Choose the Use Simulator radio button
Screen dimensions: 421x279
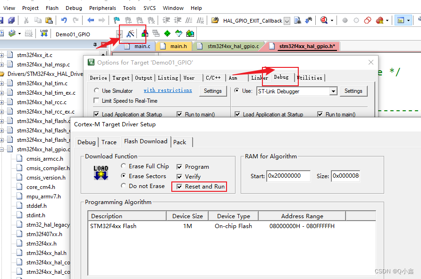tap(96, 90)
